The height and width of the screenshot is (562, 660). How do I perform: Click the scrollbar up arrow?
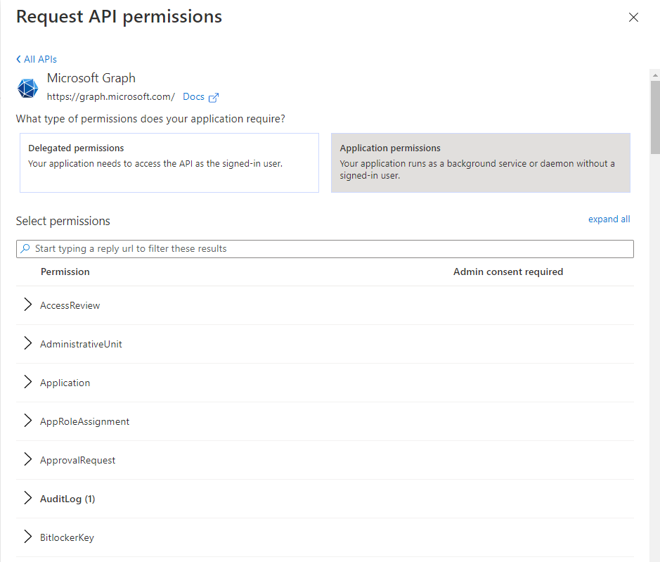[655, 75]
